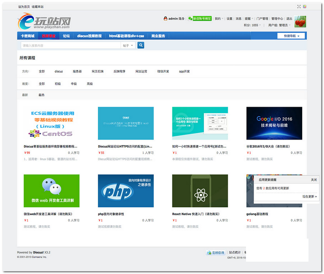The width and height of the screenshot is (324, 274).
Task: Select the 网页前端 direction filter
Action: (x=98, y=72)
